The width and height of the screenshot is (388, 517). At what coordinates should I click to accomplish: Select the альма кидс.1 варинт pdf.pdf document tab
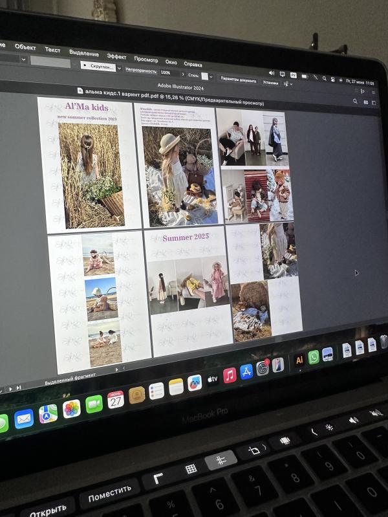(170, 97)
